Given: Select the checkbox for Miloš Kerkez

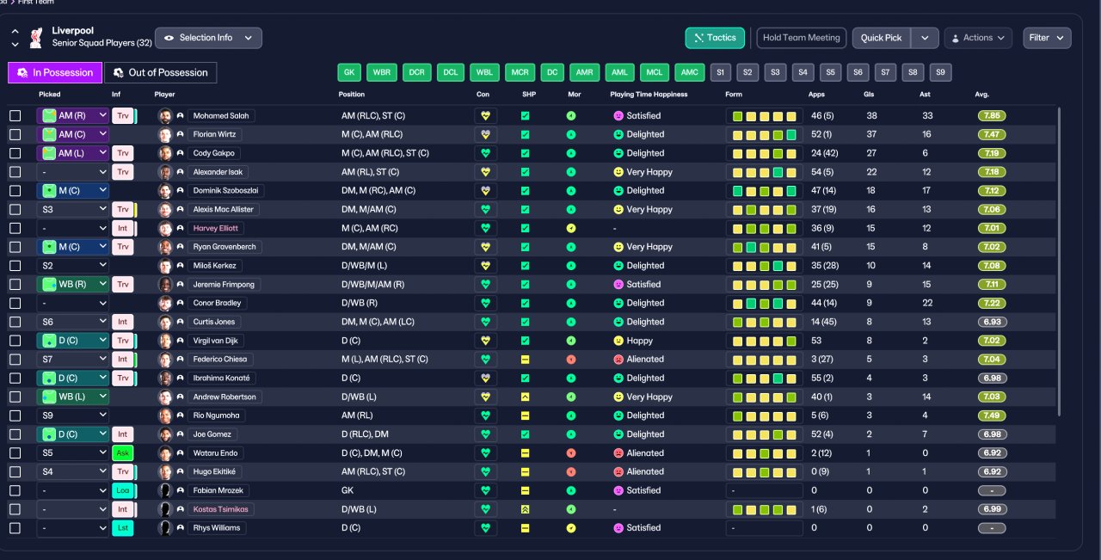Looking at the screenshot, I should coord(15,266).
